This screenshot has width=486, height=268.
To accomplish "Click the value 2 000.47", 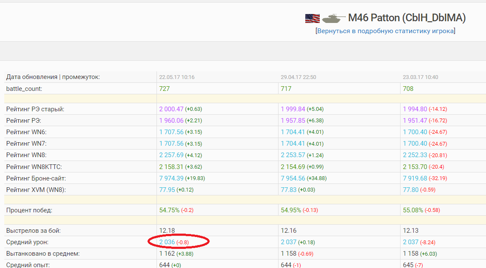I will (171, 109).
